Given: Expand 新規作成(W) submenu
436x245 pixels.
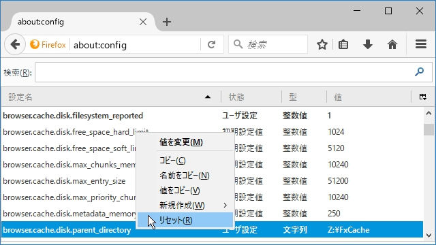Looking at the screenshot, I should 185,206.
